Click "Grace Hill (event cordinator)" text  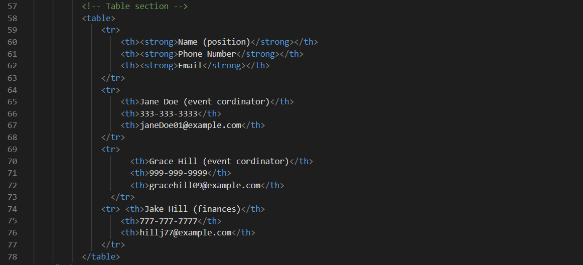point(219,161)
